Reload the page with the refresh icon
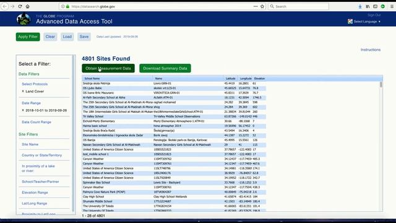This screenshot has width=396, height=223. (x=20, y=6)
